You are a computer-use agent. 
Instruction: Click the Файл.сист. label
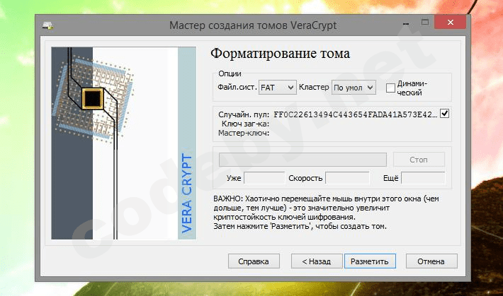click(x=237, y=87)
